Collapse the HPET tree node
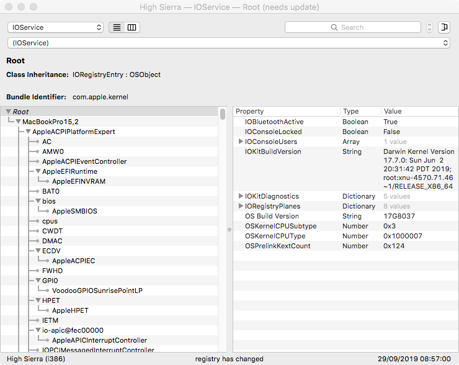Screen dimensions: 459x365 coord(38,300)
